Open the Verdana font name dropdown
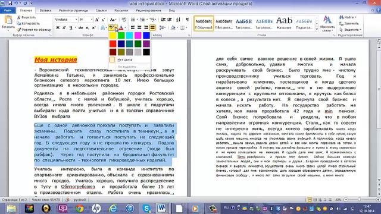381x214 pixels. coord(76,20)
